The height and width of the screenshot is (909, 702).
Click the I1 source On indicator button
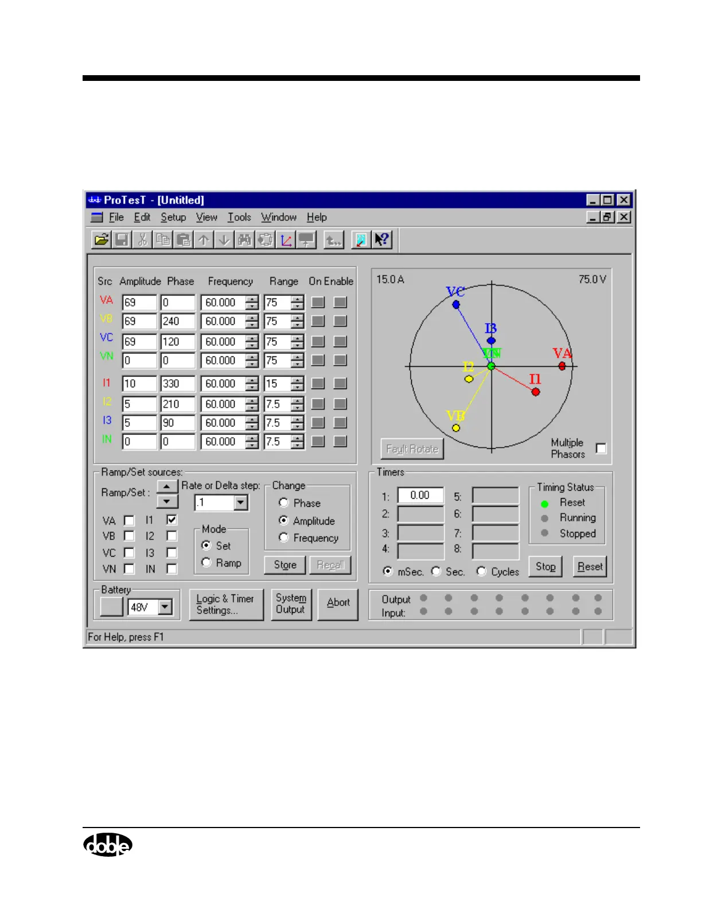pyautogui.click(x=318, y=383)
